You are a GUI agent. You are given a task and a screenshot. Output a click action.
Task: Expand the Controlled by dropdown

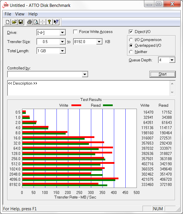(x=85, y=74)
